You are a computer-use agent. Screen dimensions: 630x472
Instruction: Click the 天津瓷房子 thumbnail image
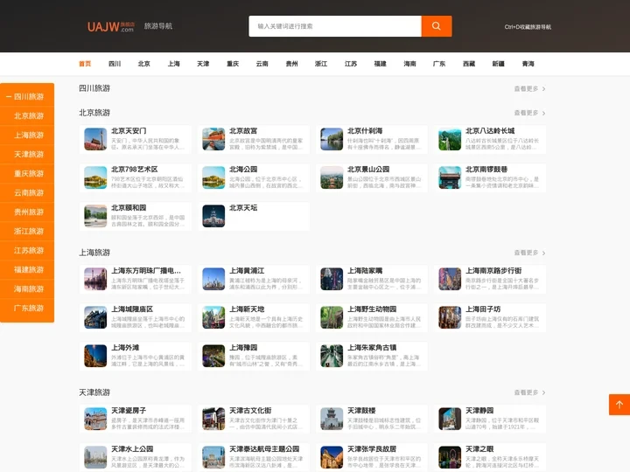coord(95,419)
